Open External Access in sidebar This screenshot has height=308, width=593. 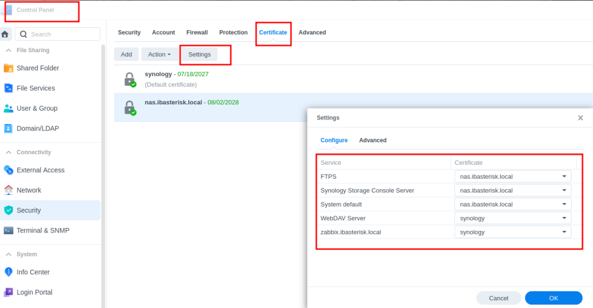(x=50, y=170)
